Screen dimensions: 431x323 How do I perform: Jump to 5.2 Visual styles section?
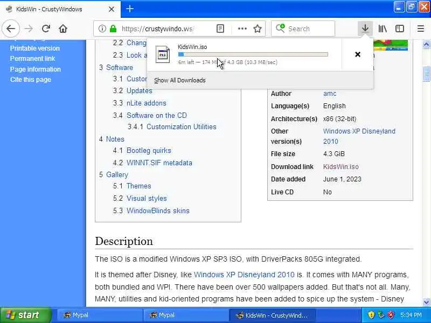140,198
